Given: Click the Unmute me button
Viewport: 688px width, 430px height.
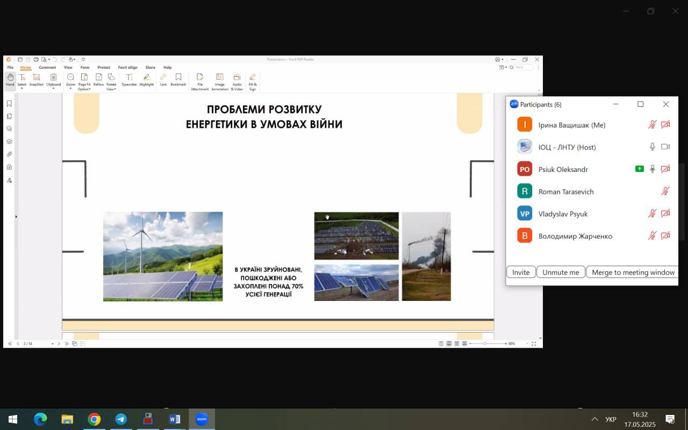Looking at the screenshot, I should point(561,272).
